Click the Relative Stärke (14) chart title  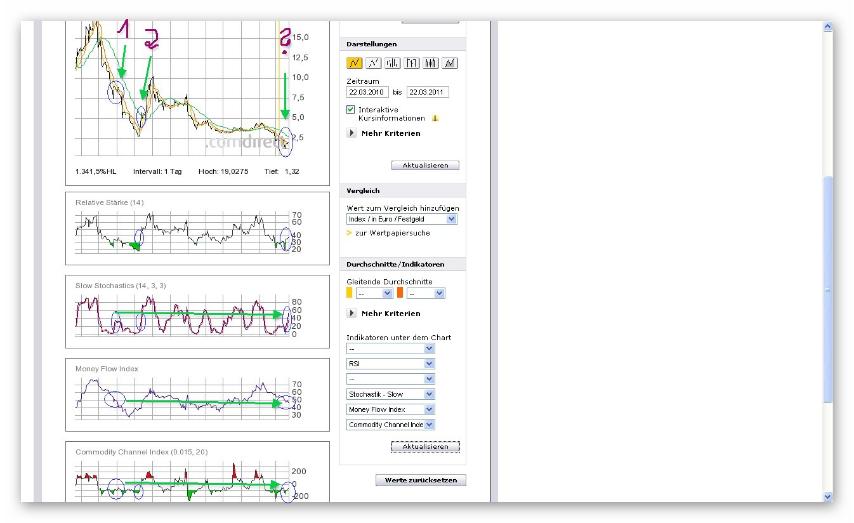pos(110,202)
